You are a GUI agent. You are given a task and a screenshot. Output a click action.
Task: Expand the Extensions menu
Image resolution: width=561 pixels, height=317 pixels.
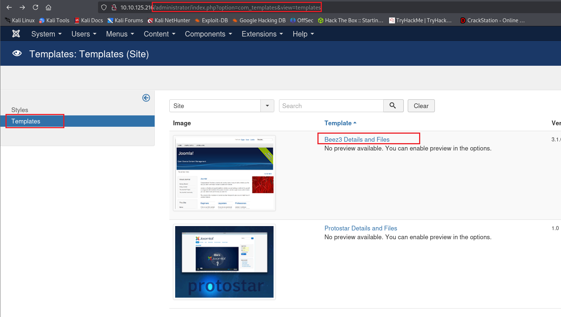coord(262,34)
